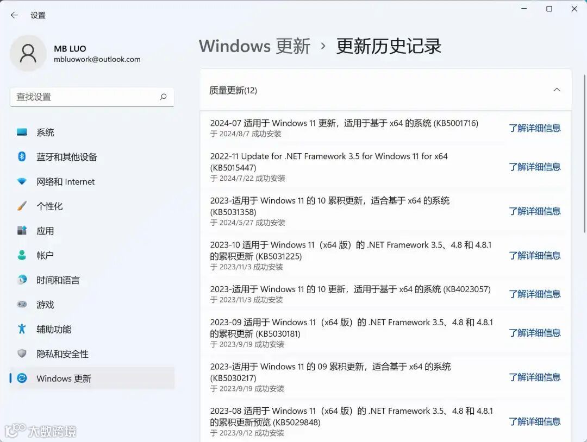Click the 设置 window title

(x=38, y=15)
